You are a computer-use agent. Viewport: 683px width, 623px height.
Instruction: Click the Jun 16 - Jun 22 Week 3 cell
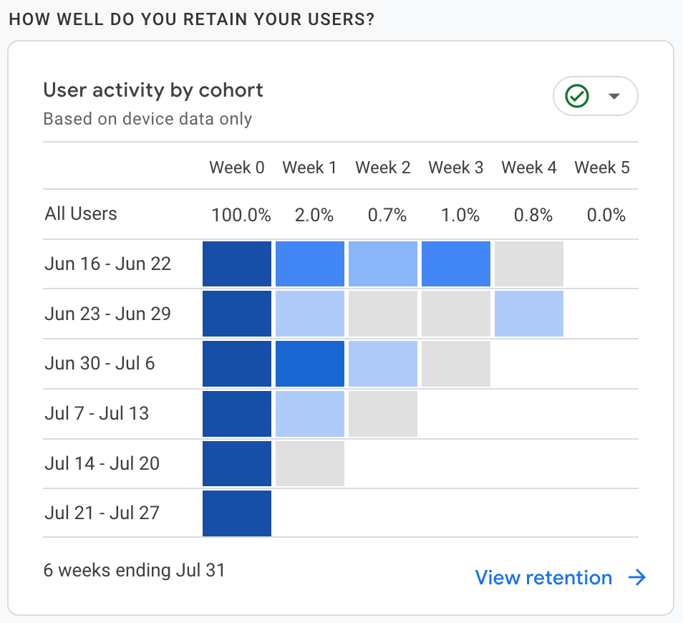(456, 264)
